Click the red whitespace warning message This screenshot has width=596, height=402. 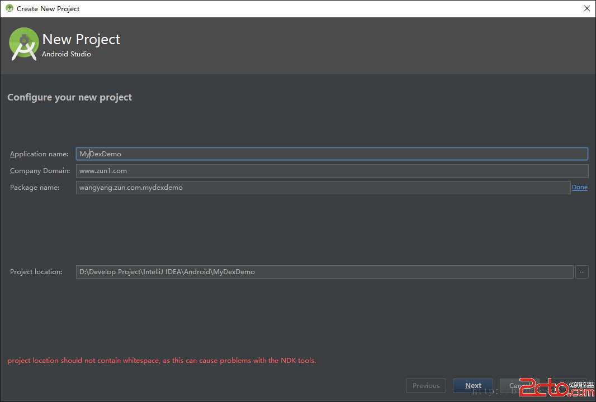162,361
